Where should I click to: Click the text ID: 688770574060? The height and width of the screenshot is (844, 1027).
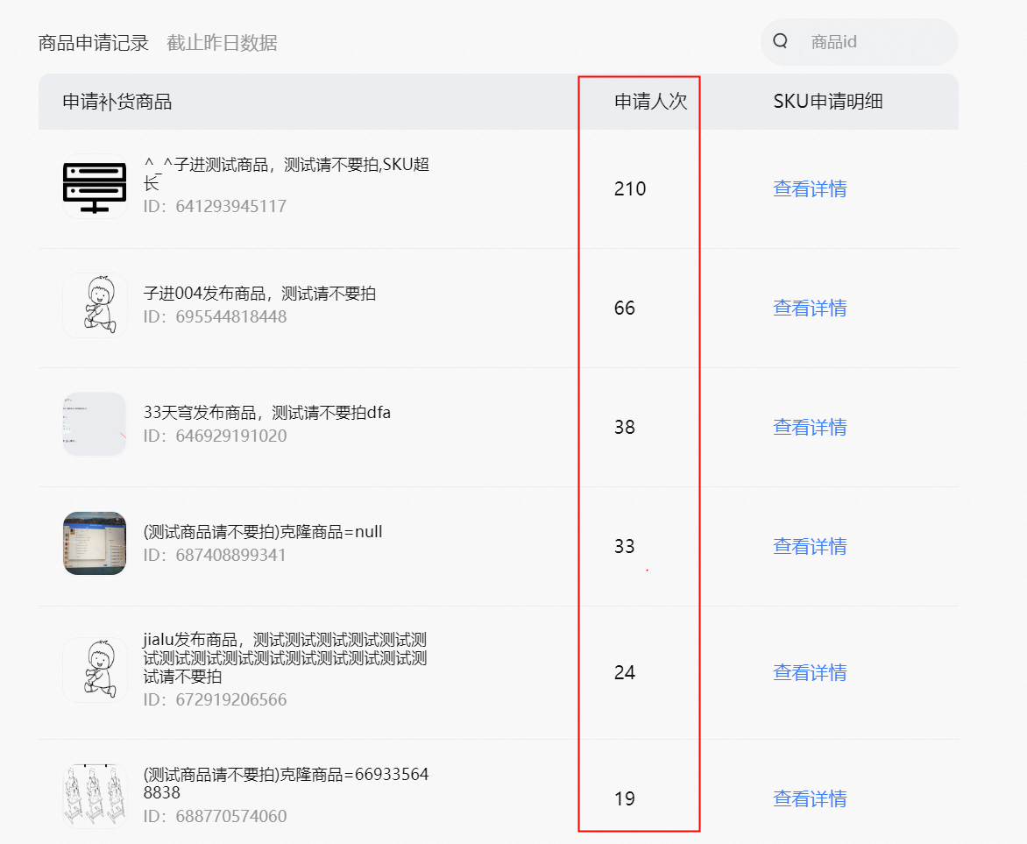(215, 817)
